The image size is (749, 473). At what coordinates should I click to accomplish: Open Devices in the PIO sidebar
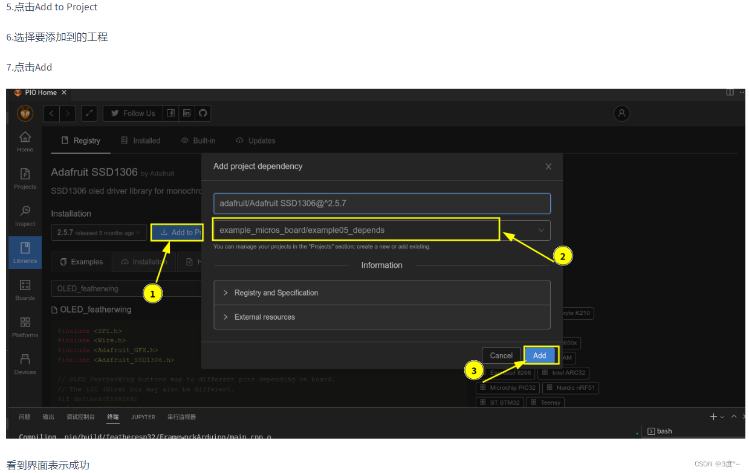click(25, 364)
